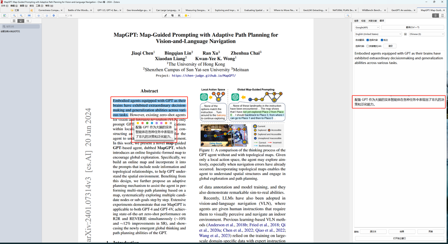Pick the blue highlight color in popup
Screen dimensions: 448x244
(x=152, y=123)
